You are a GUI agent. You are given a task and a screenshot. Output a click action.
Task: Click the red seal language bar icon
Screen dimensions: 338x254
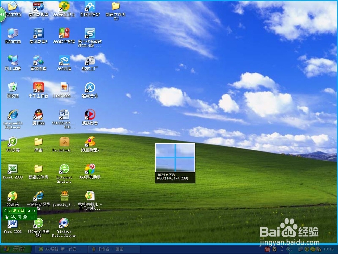pos(267,249)
